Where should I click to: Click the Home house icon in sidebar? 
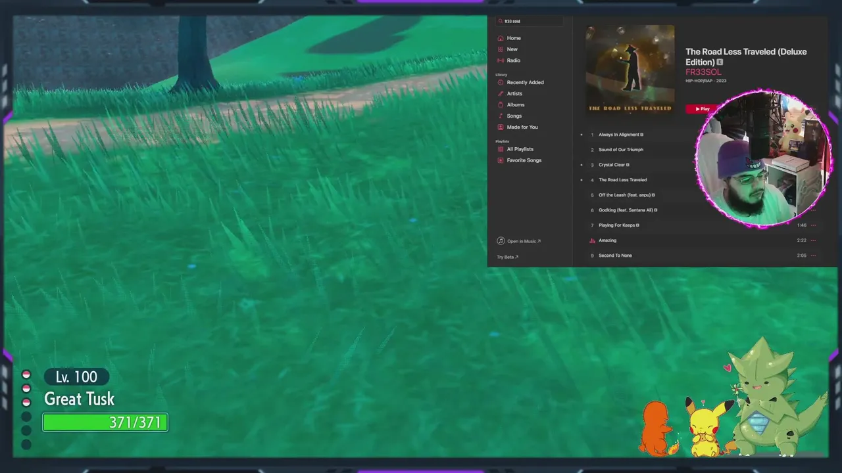click(501, 38)
